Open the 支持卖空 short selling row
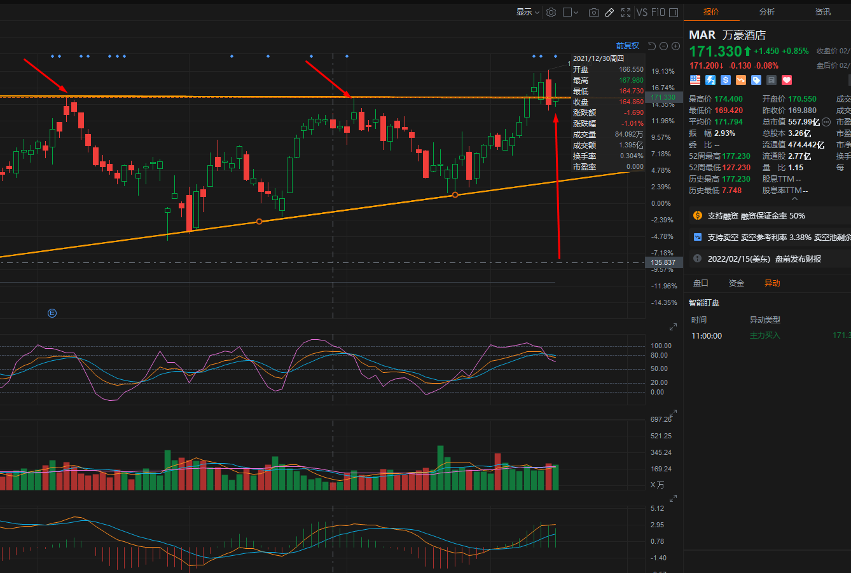 click(x=770, y=238)
